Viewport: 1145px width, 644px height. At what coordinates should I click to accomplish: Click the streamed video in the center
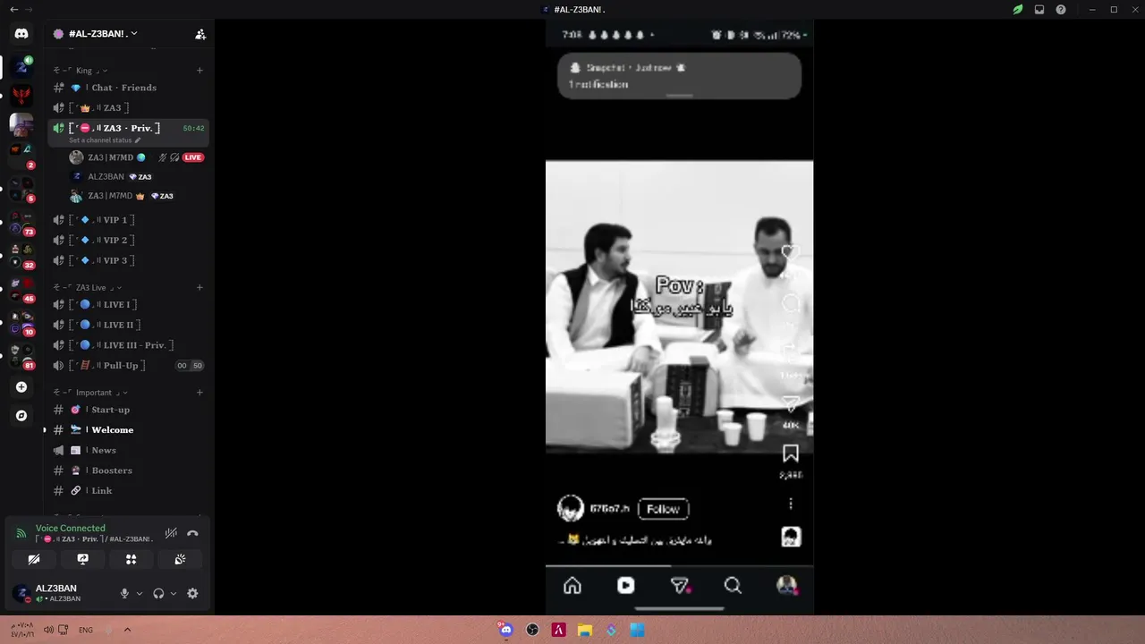(680, 318)
